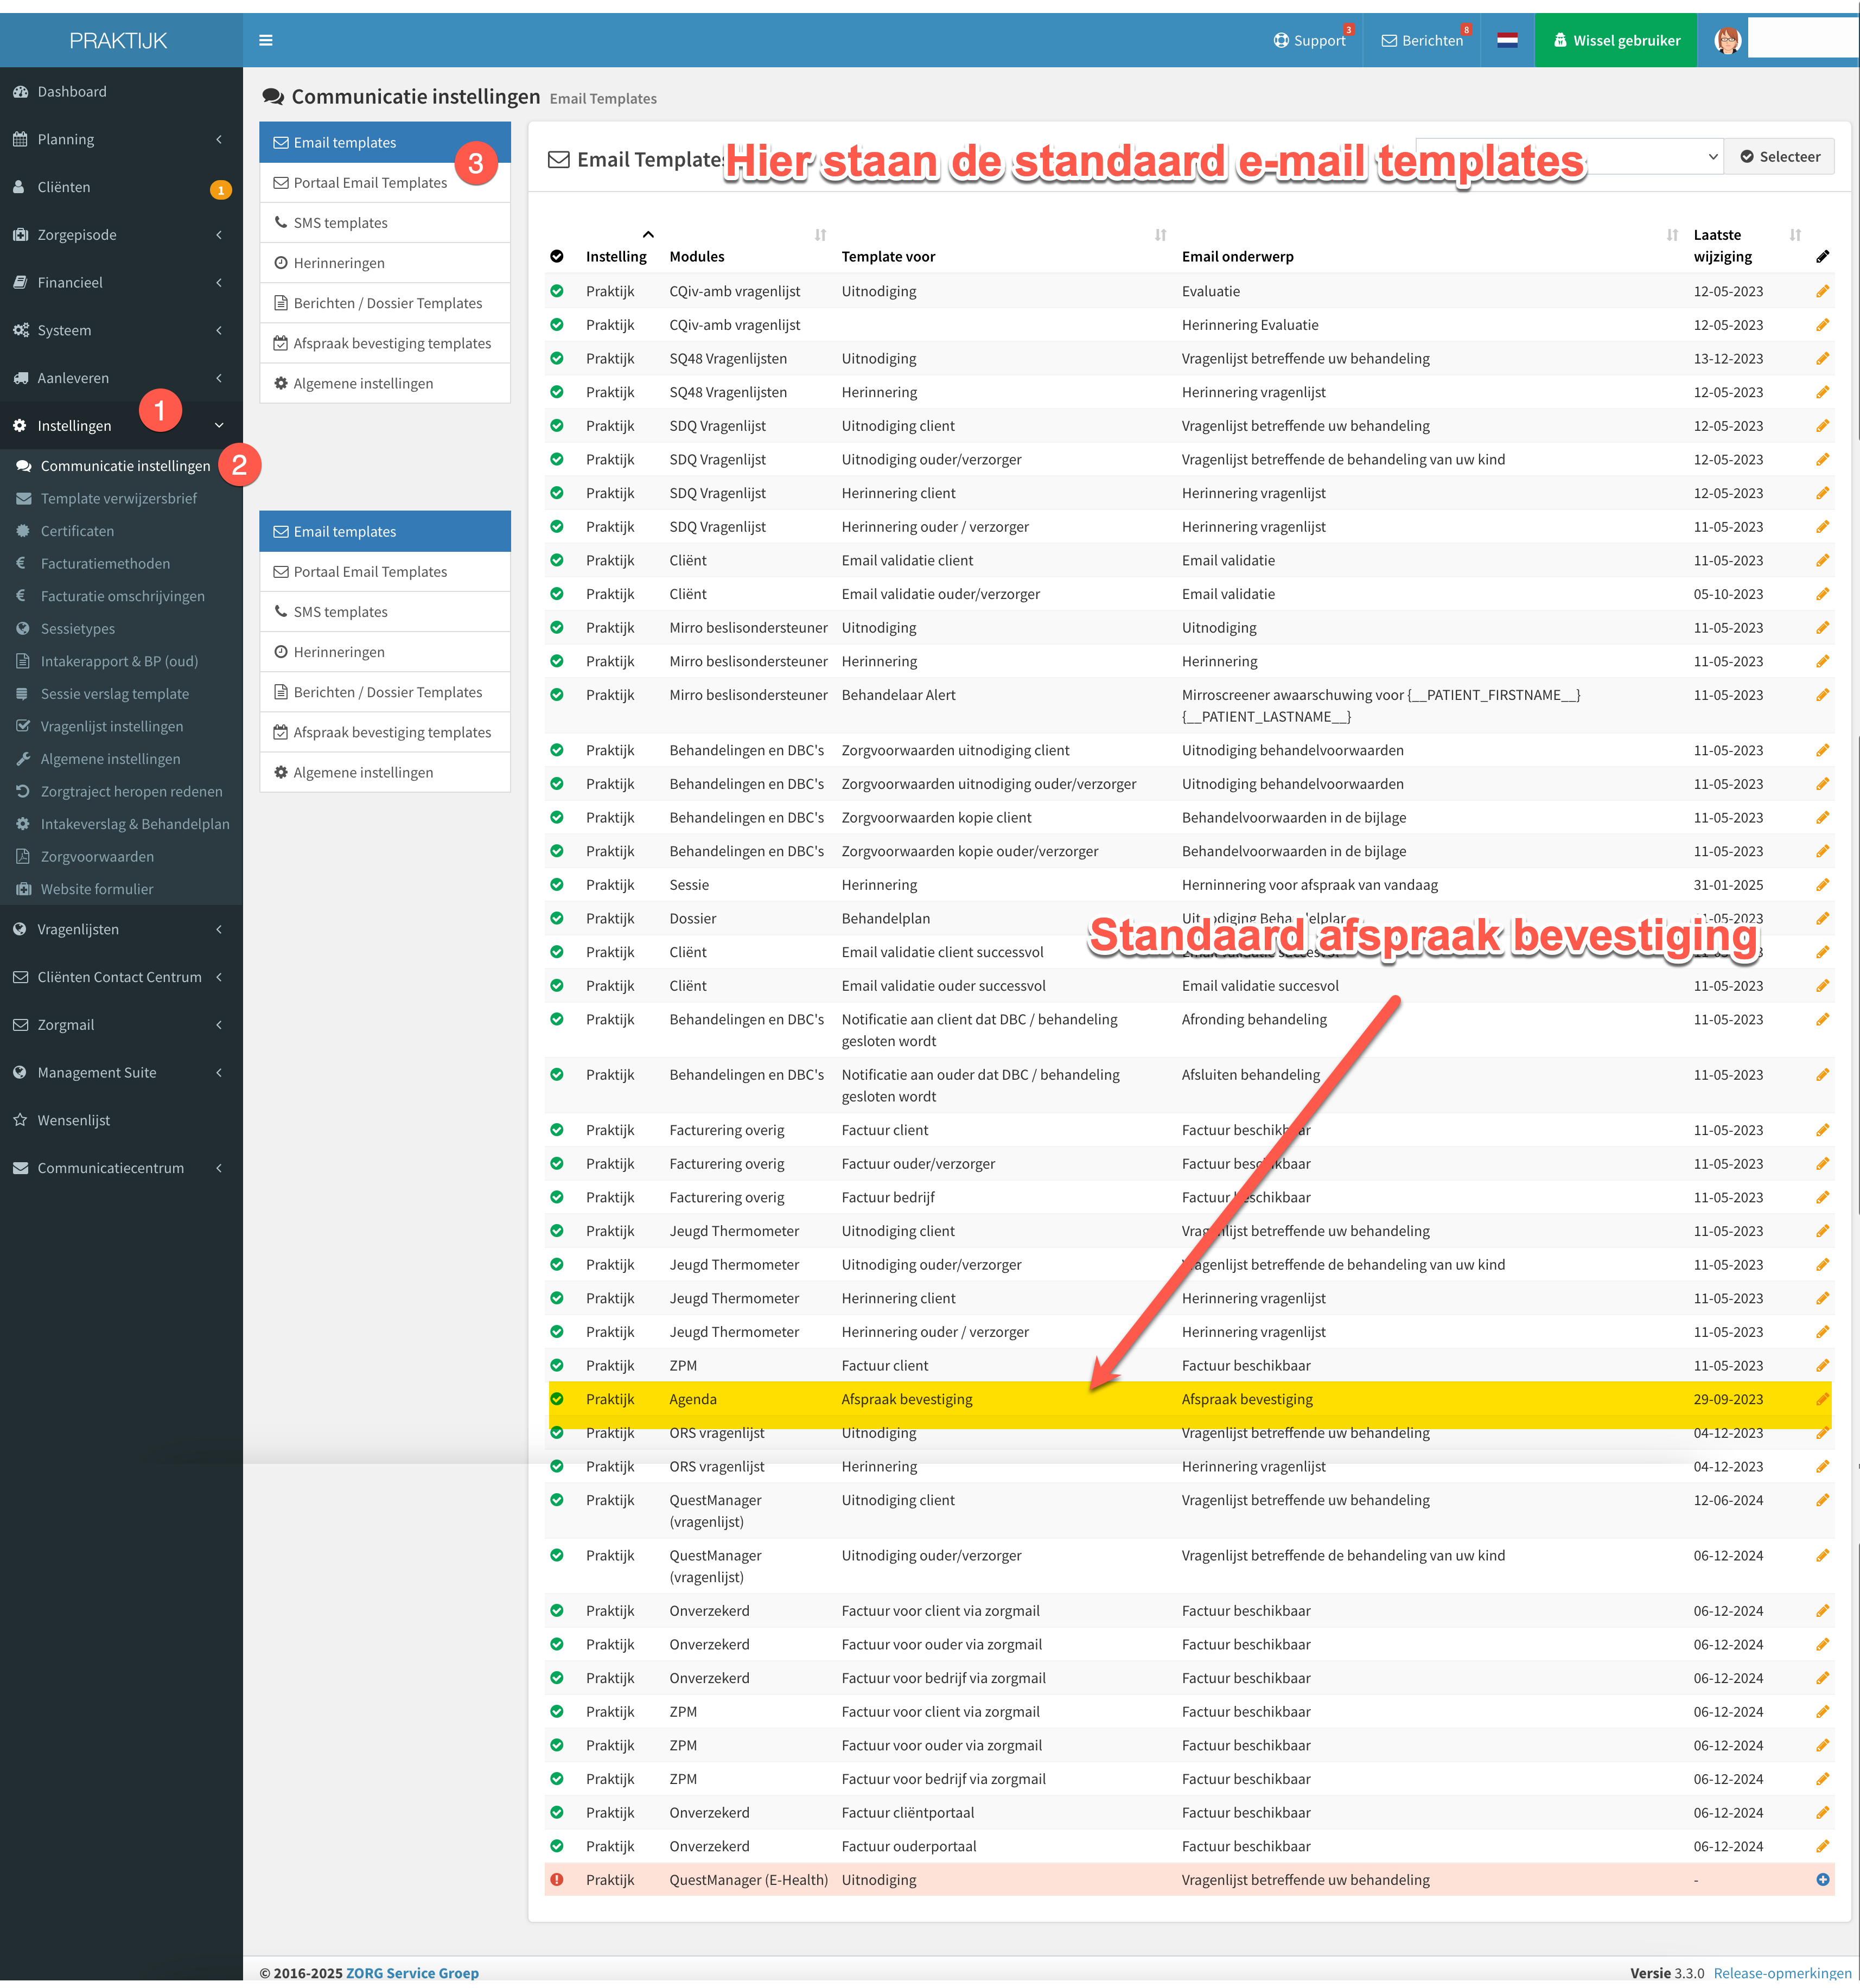The width and height of the screenshot is (1860, 1988).
Task: Sort table by Modules column
Action: (x=748, y=246)
